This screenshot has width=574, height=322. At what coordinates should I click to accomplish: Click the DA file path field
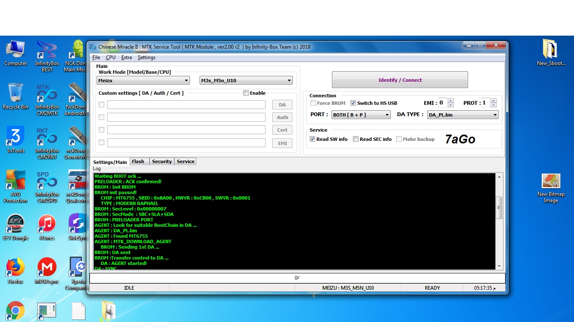point(186,105)
